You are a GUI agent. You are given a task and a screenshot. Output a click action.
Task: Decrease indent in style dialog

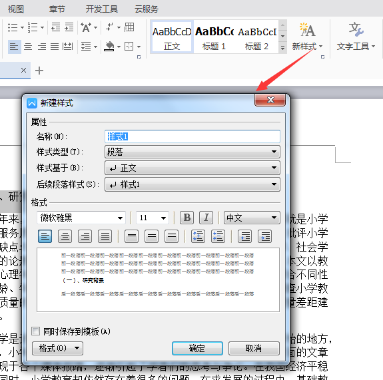pyautogui.click(x=244, y=236)
